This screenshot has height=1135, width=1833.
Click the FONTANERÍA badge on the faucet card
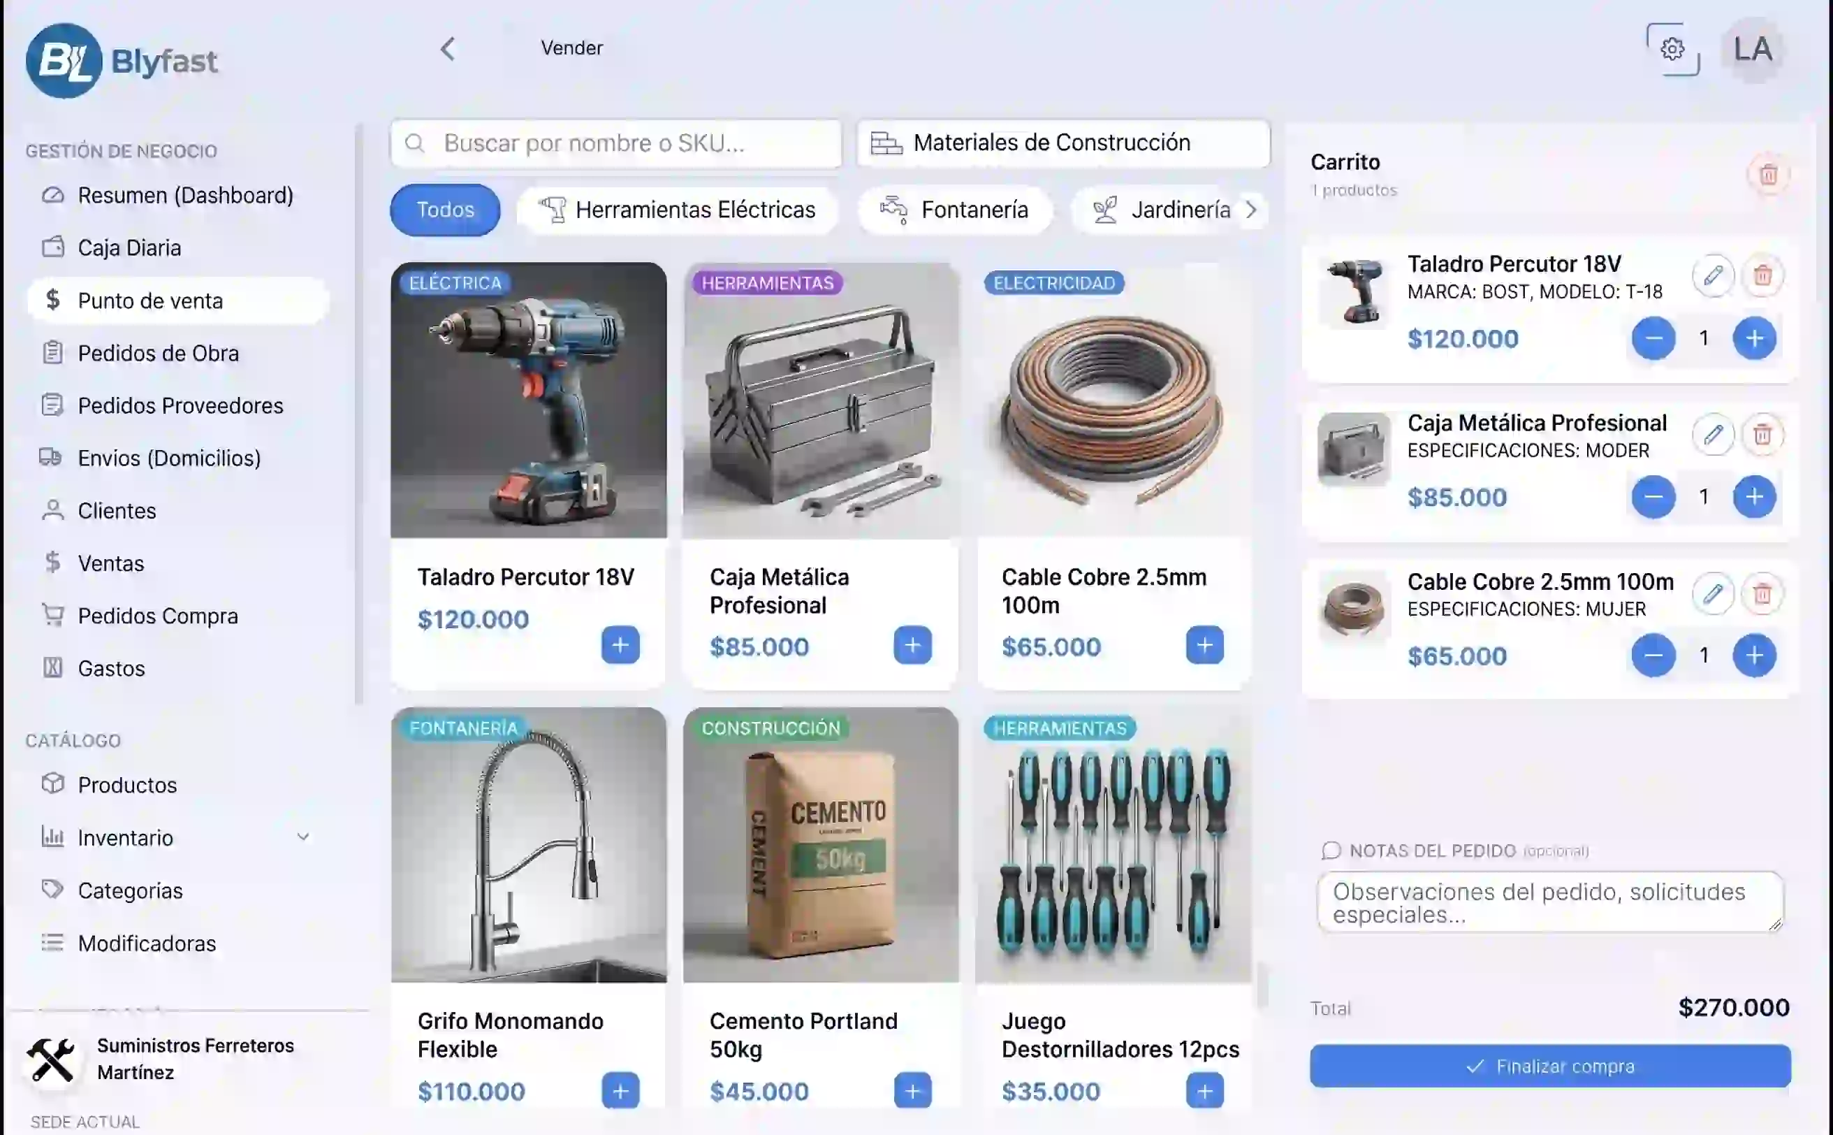464,728
